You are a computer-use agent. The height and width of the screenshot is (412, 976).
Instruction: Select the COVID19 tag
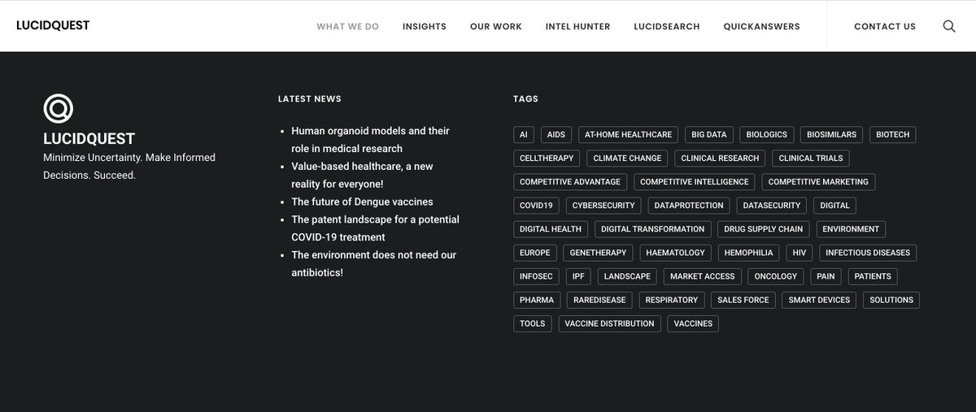coord(536,206)
